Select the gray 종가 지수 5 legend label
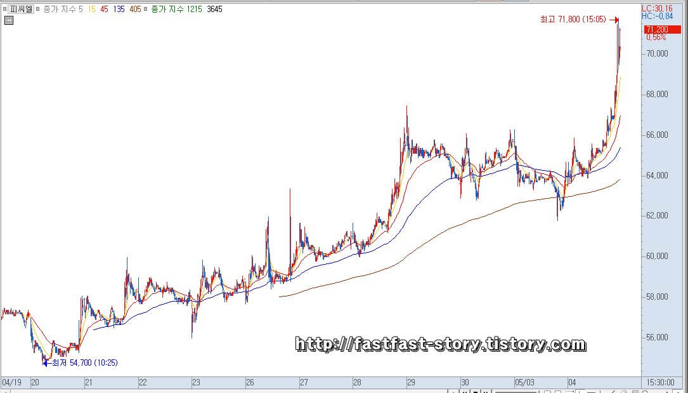688x393 pixels. [x=62, y=9]
